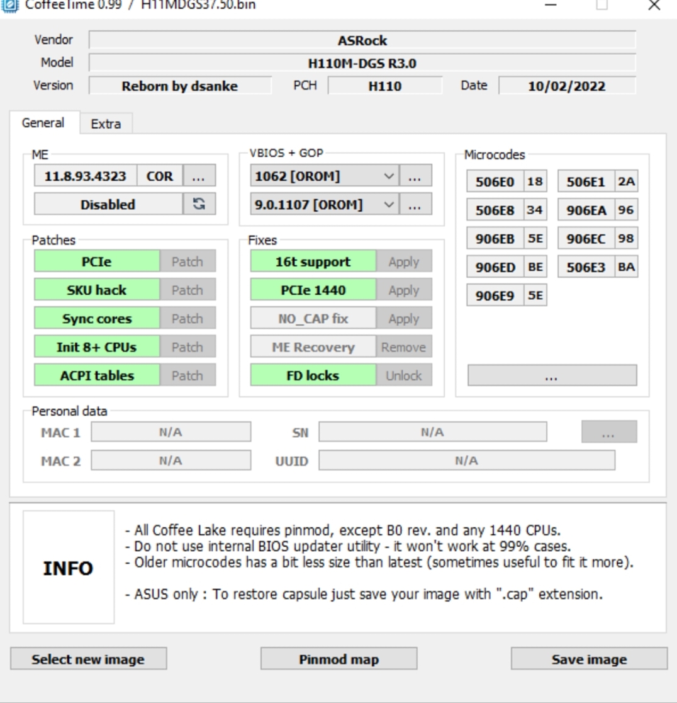Click Patch button for SKU hack

point(187,290)
